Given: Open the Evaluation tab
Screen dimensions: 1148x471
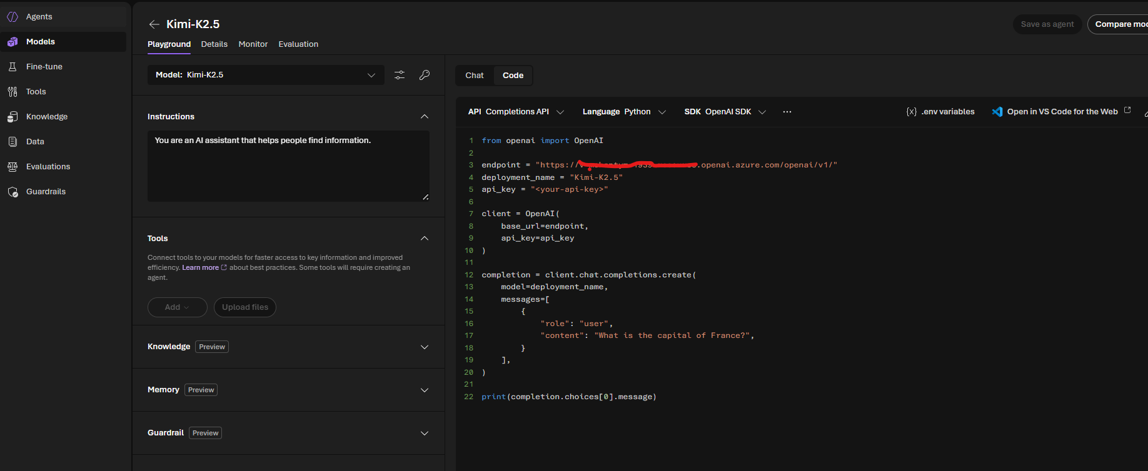Looking at the screenshot, I should tap(298, 44).
